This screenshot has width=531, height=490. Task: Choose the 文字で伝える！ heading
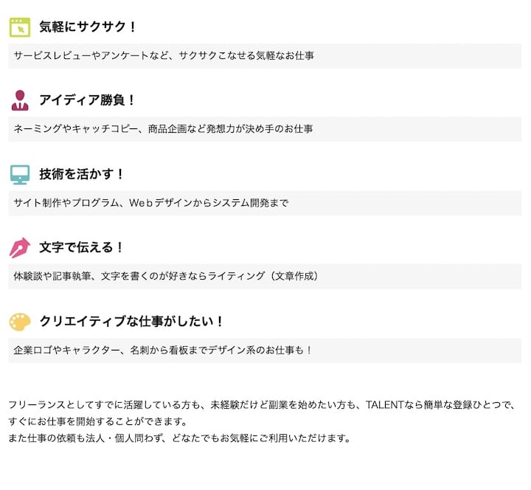[83, 247]
